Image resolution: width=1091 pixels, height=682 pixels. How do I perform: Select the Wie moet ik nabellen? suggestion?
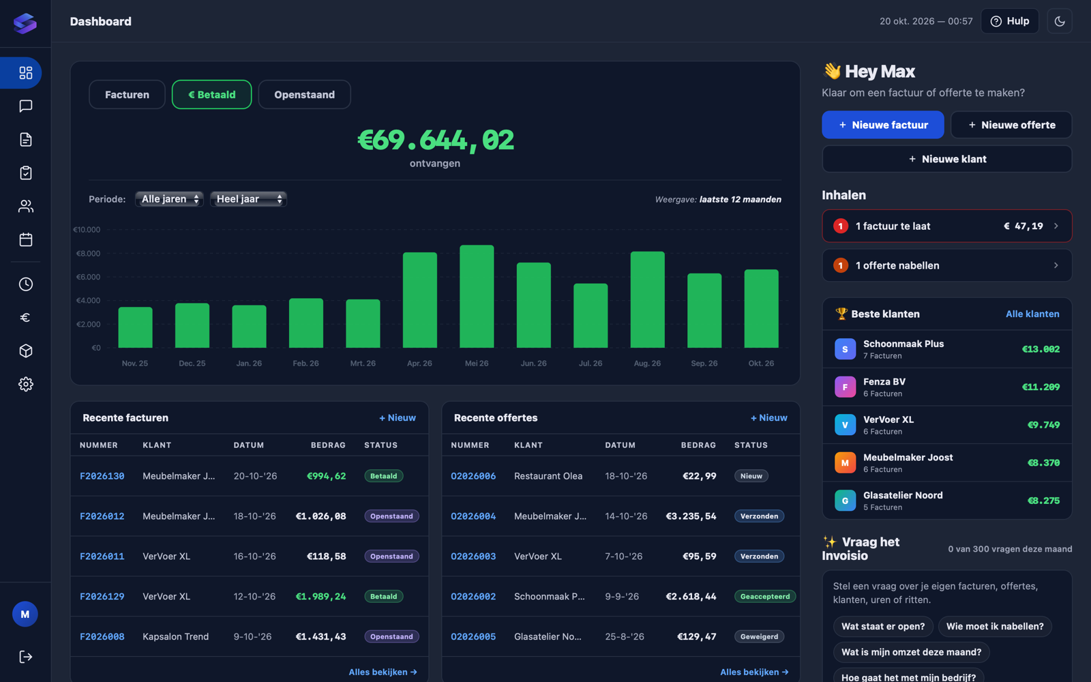coord(995,627)
